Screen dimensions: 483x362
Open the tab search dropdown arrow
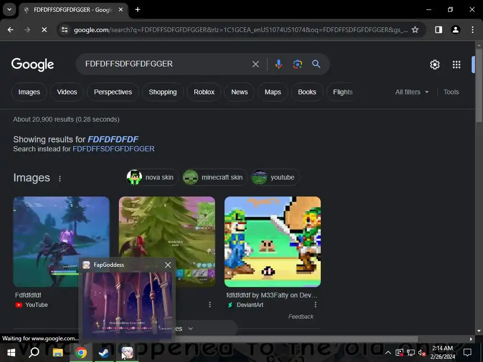(9, 9)
